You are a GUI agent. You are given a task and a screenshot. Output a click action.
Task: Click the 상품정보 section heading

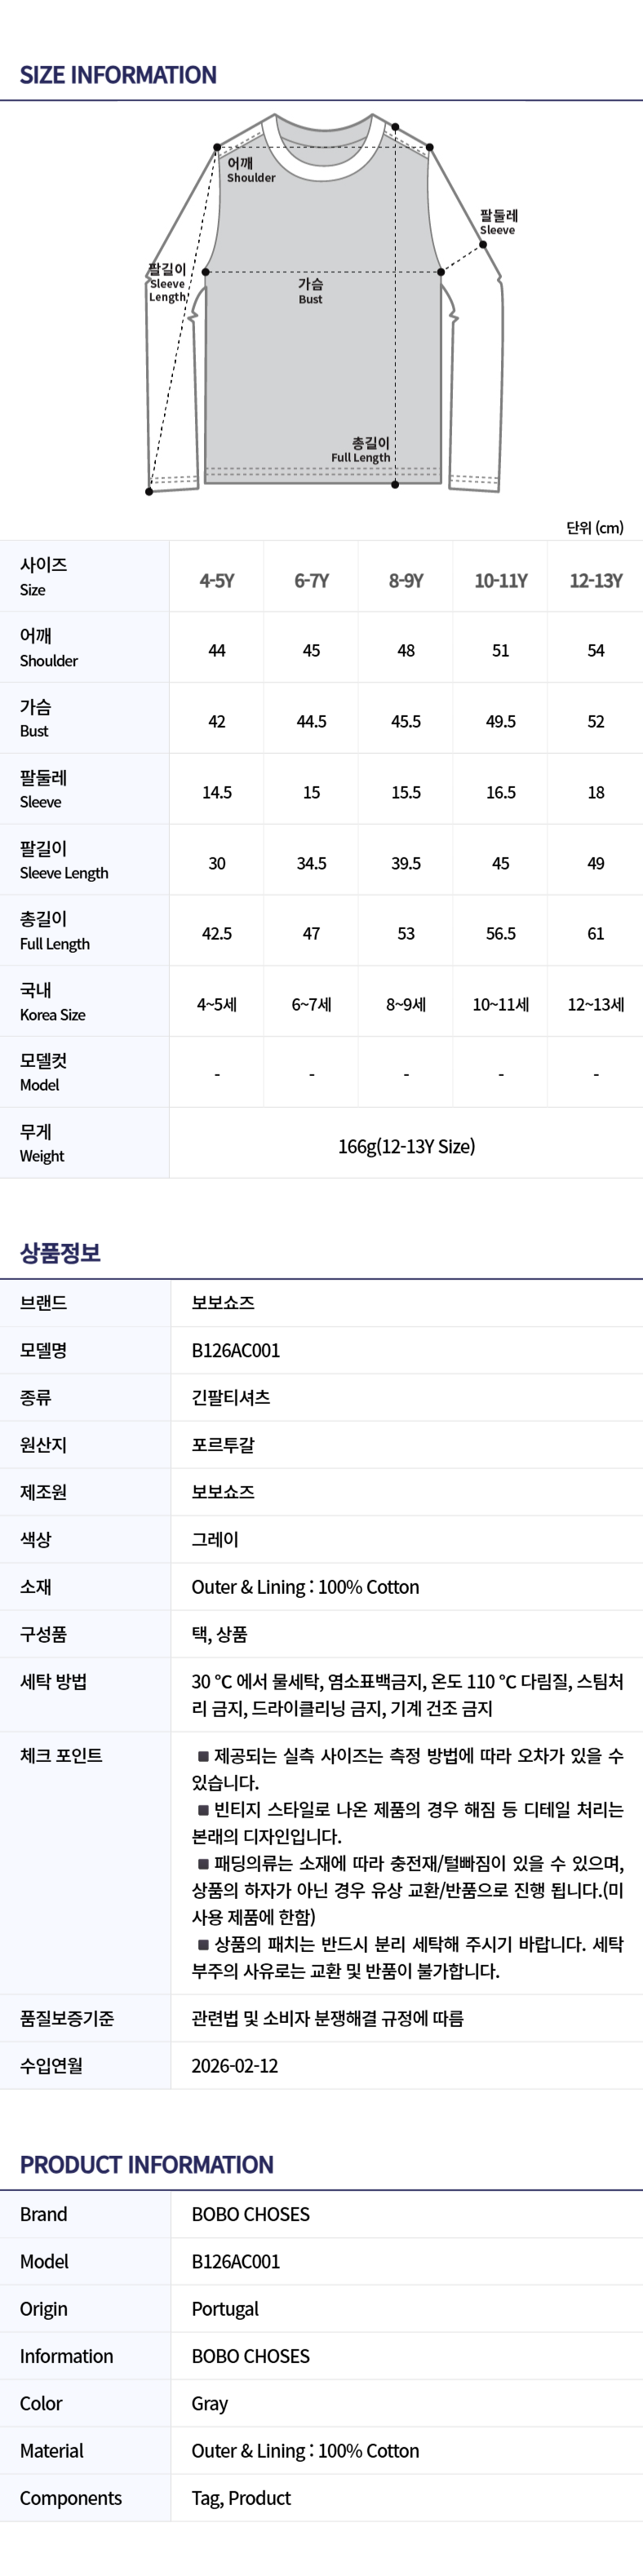[60, 1253]
